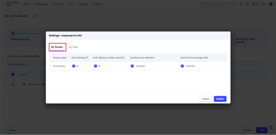Open the EN language selector
Image resolution: width=276 pixels, height=135 pixels.
pyautogui.click(x=255, y=4)
